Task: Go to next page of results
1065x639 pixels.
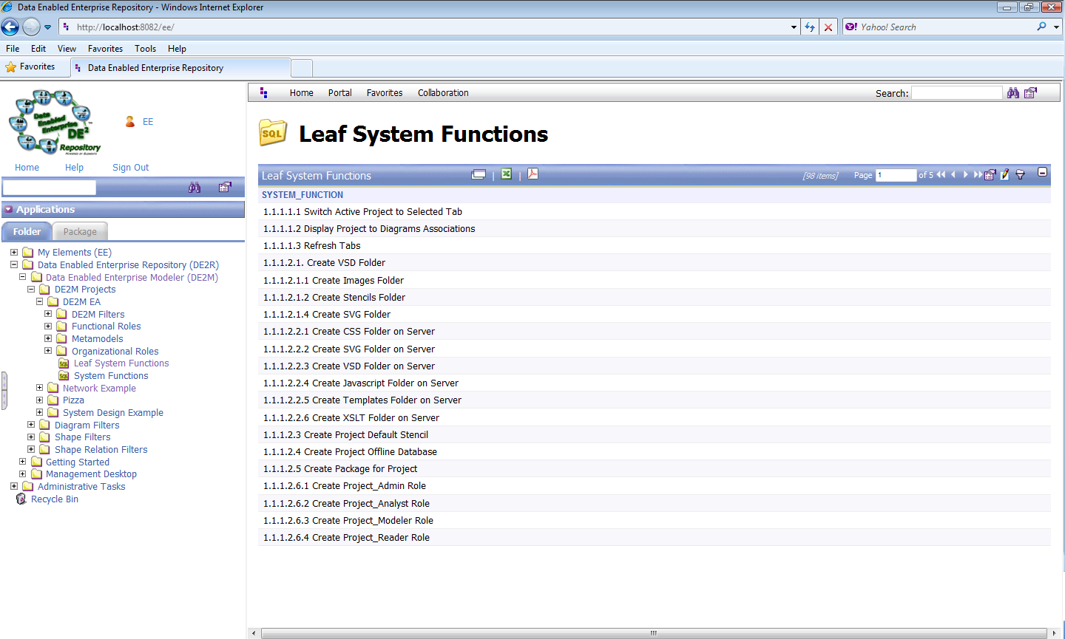Action: click(x=965, y=175)
